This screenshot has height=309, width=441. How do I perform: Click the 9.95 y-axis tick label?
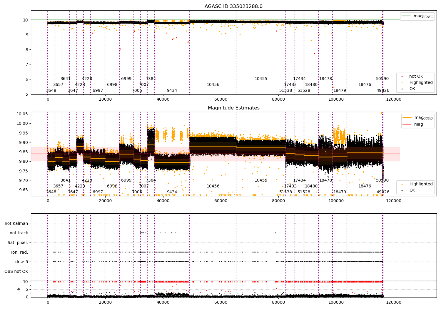24,133
